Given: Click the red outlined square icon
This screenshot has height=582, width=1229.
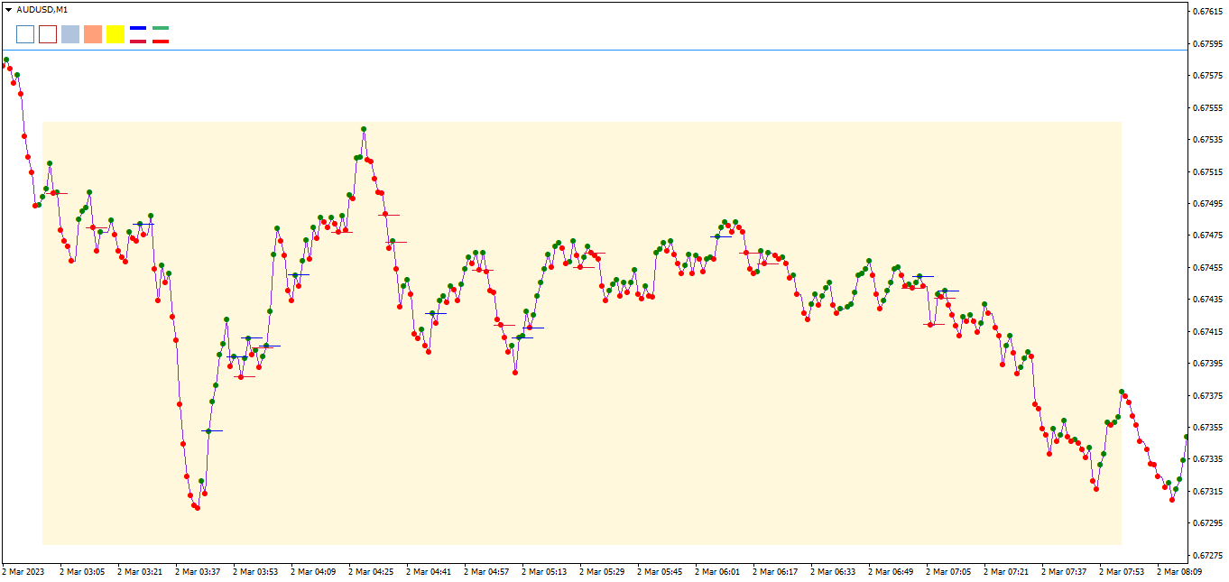Looking at the screenshot, I should point(48,34).
